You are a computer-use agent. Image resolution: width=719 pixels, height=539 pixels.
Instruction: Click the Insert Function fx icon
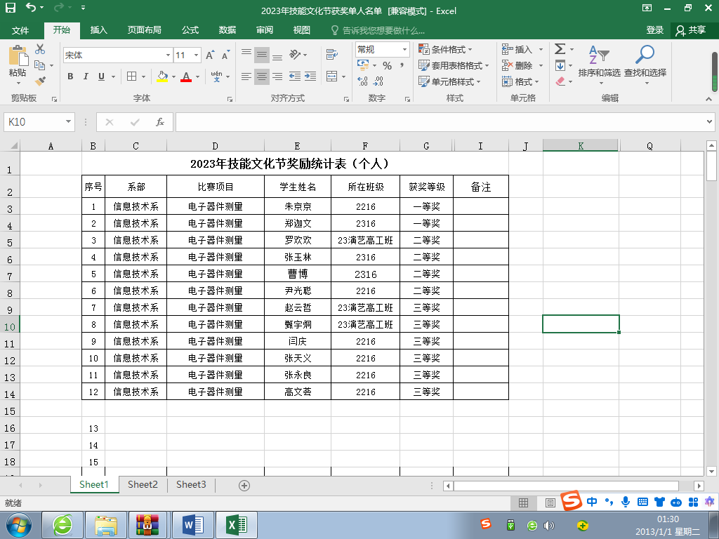coord(160,122)
